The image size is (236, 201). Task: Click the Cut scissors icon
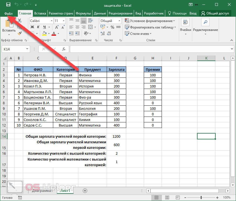[x=20, y=21]
